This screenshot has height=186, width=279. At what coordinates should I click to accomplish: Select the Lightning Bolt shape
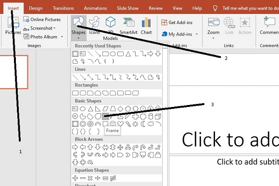[x=128, y=124]
